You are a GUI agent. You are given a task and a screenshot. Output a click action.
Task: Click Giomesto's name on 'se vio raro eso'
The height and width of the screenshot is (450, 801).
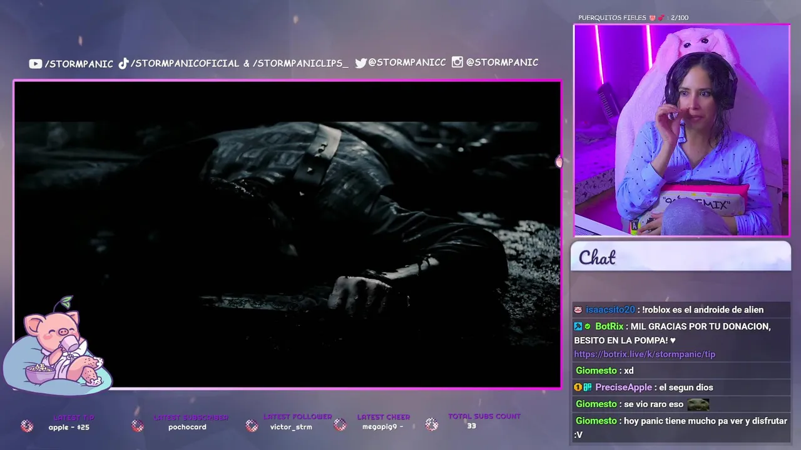pos(596,404)
